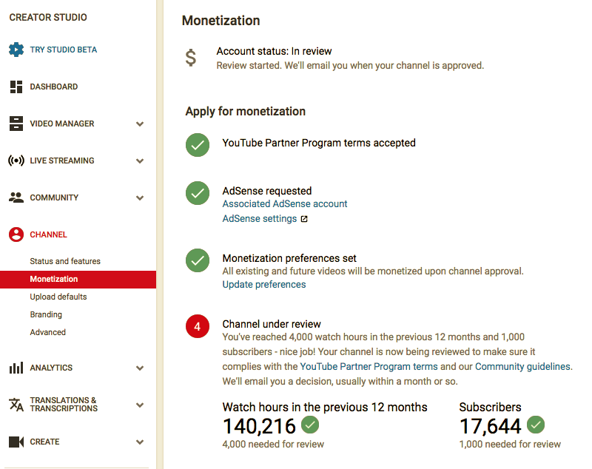Click the Analytics bar chart icon
Image resolution: width=592 pixels, height=469 pixels.
point(16,368)
